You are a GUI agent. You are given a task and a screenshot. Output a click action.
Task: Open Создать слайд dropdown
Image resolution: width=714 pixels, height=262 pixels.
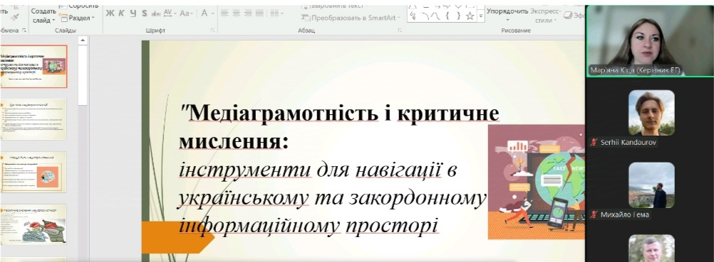pos(43,16)
